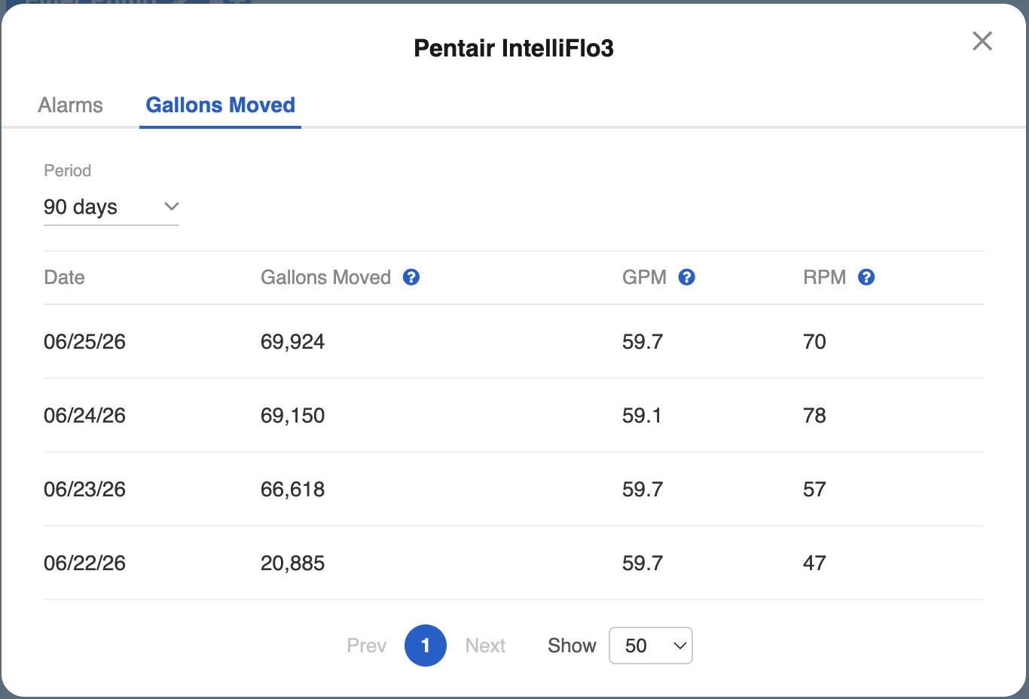Click the RPM value 57
1029x699 pixels.
[x=815, y=490]
